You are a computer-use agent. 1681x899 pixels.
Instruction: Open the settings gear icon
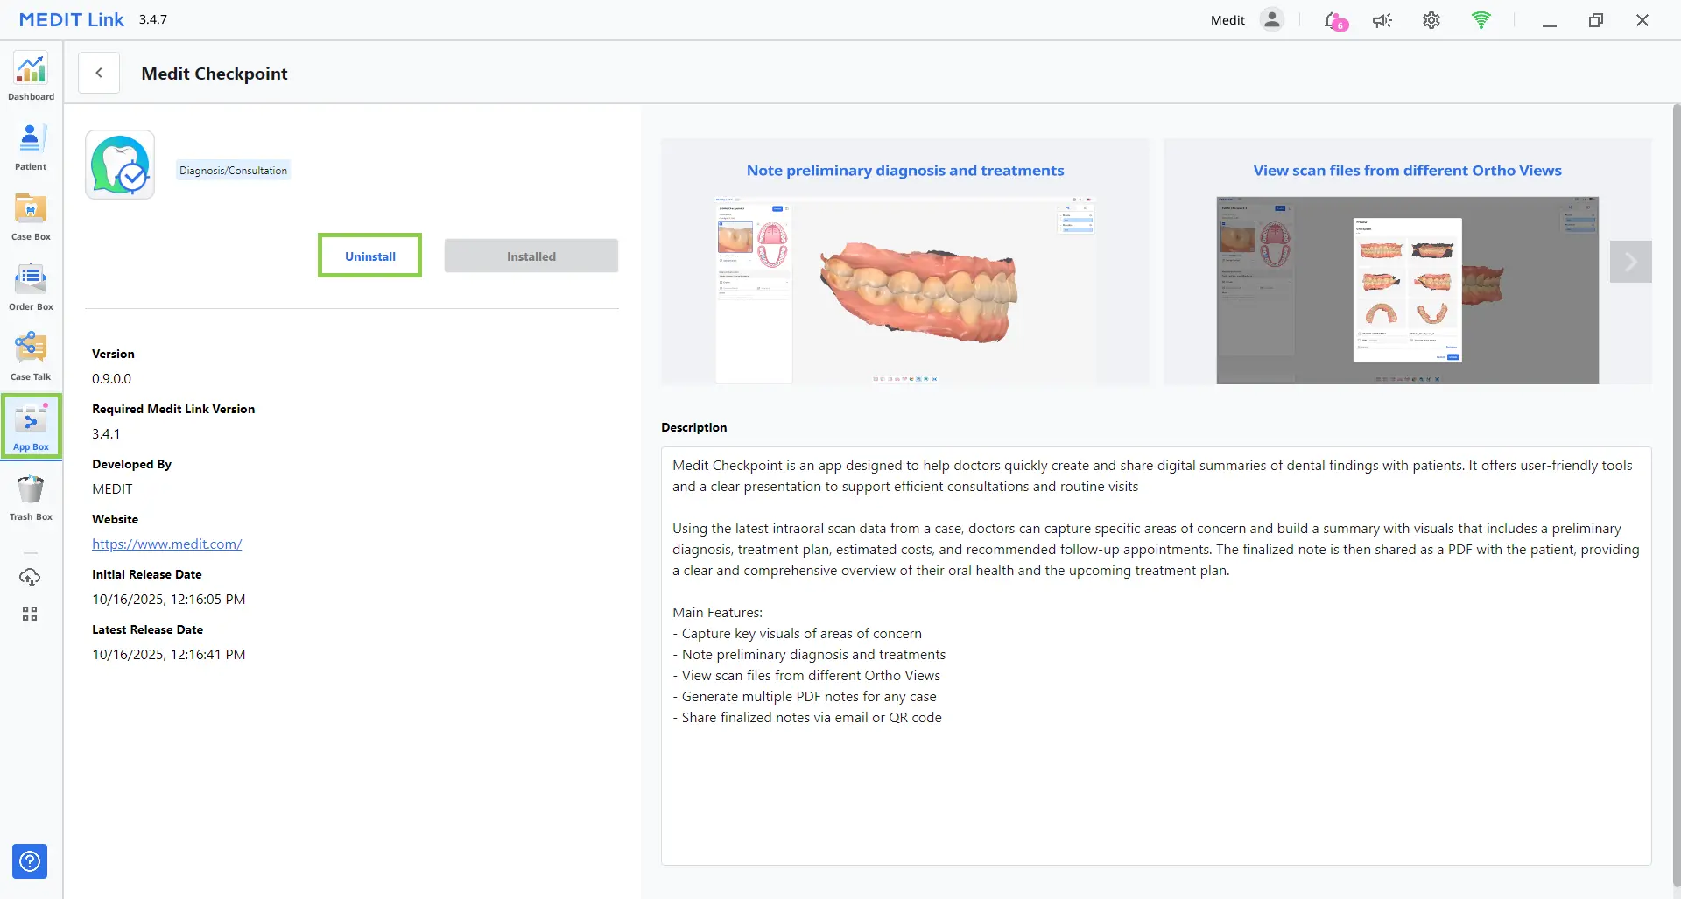1431,20
